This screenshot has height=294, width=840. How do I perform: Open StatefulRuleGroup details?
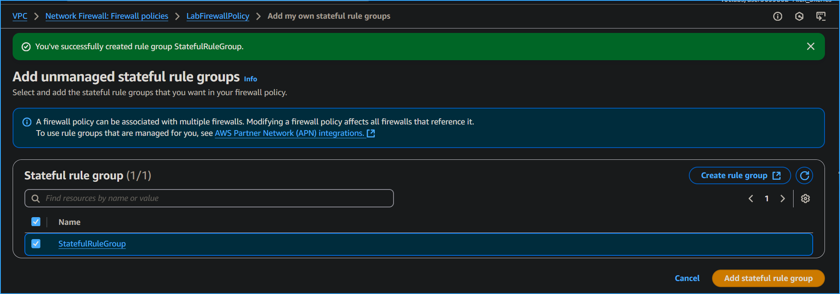tap(92, 244)
